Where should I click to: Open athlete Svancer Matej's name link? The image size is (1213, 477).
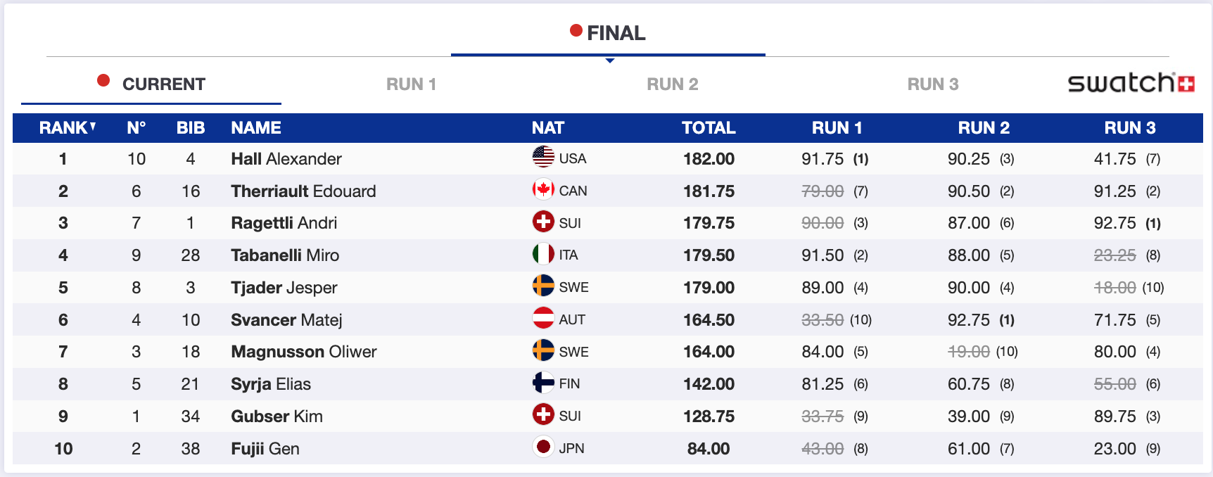tap(286, 320)
